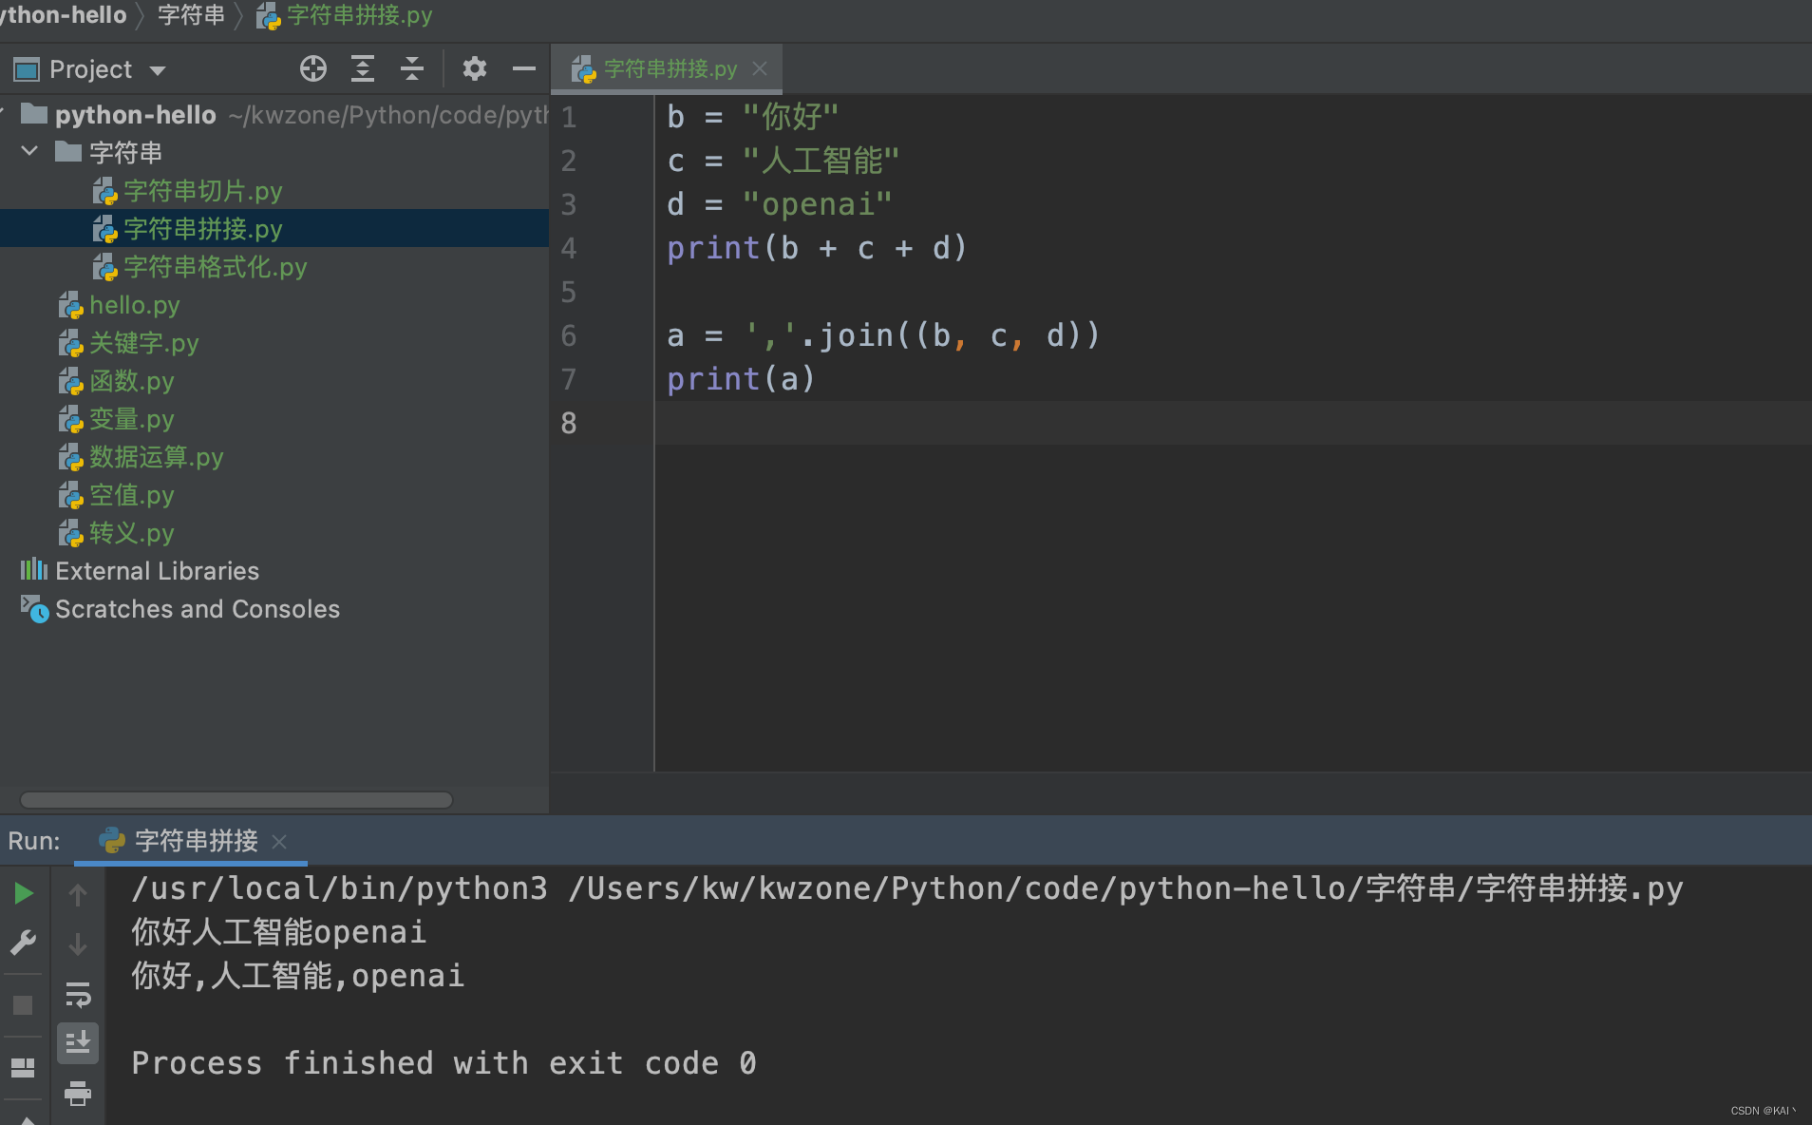Hide the Project panel with minus icon
This screenshot has height=1125, width=1812.
click(524, 68)
